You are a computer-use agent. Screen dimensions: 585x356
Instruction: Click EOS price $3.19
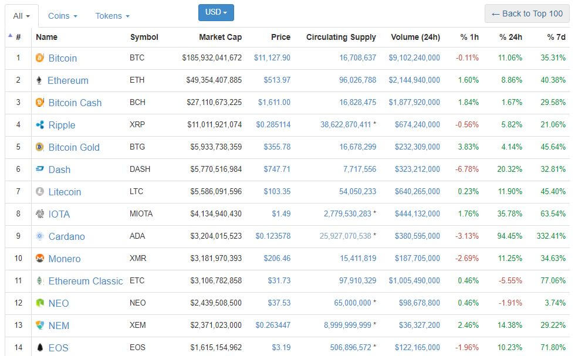[281, 347]
